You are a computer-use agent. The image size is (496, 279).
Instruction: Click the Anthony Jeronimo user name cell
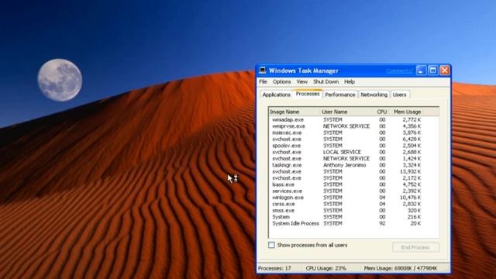point(344,165)
